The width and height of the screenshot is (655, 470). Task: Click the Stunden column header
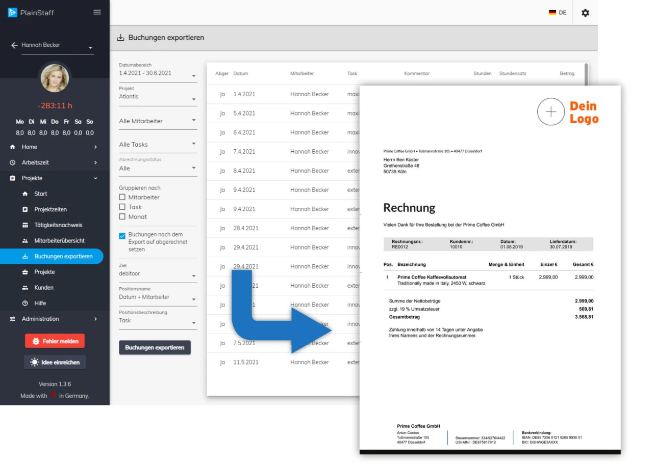pyautogui.click(x=482, y=74)
